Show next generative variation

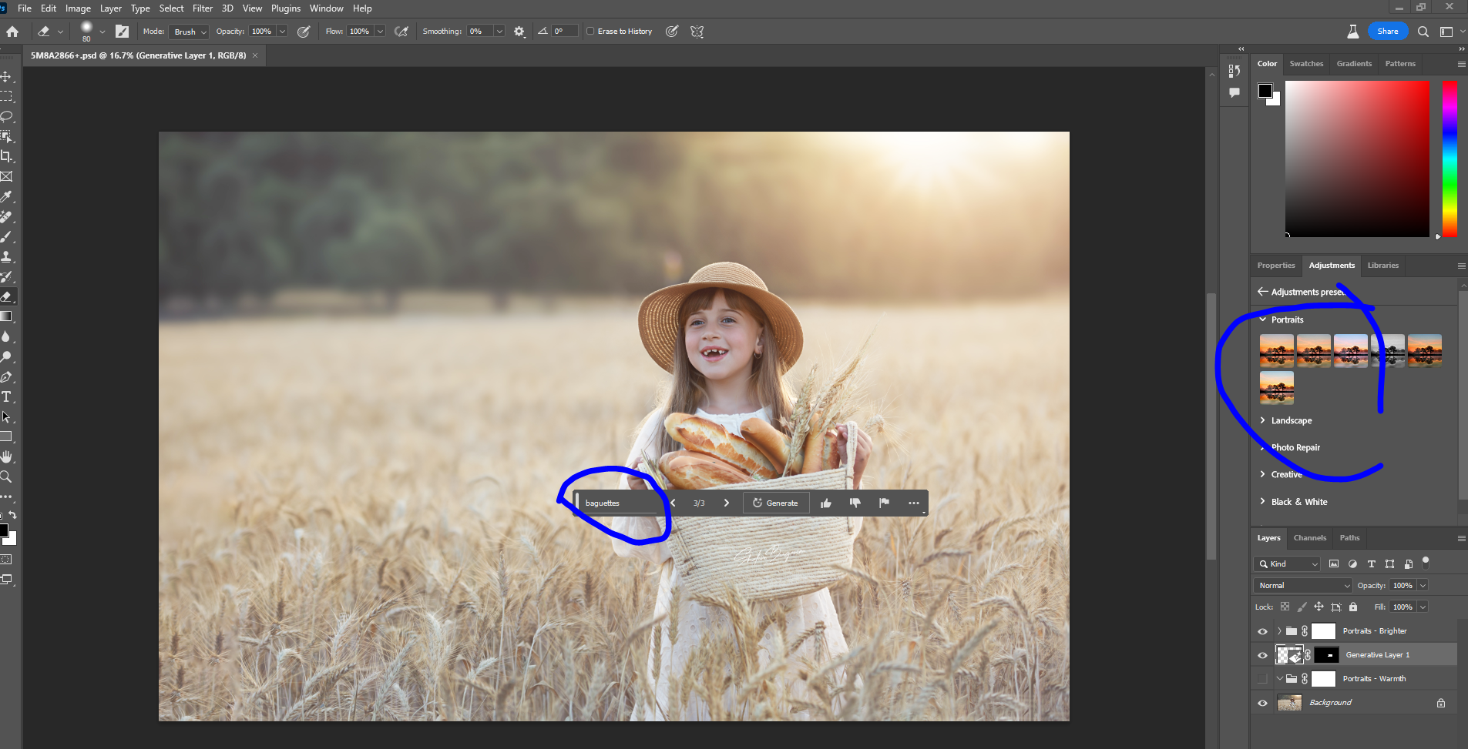(x=727, y=503)
